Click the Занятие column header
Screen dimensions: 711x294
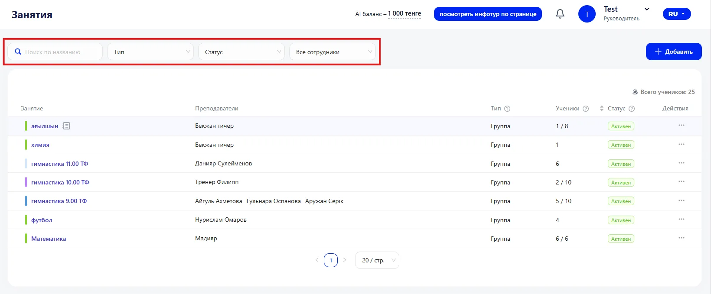(x=32, y=109)
